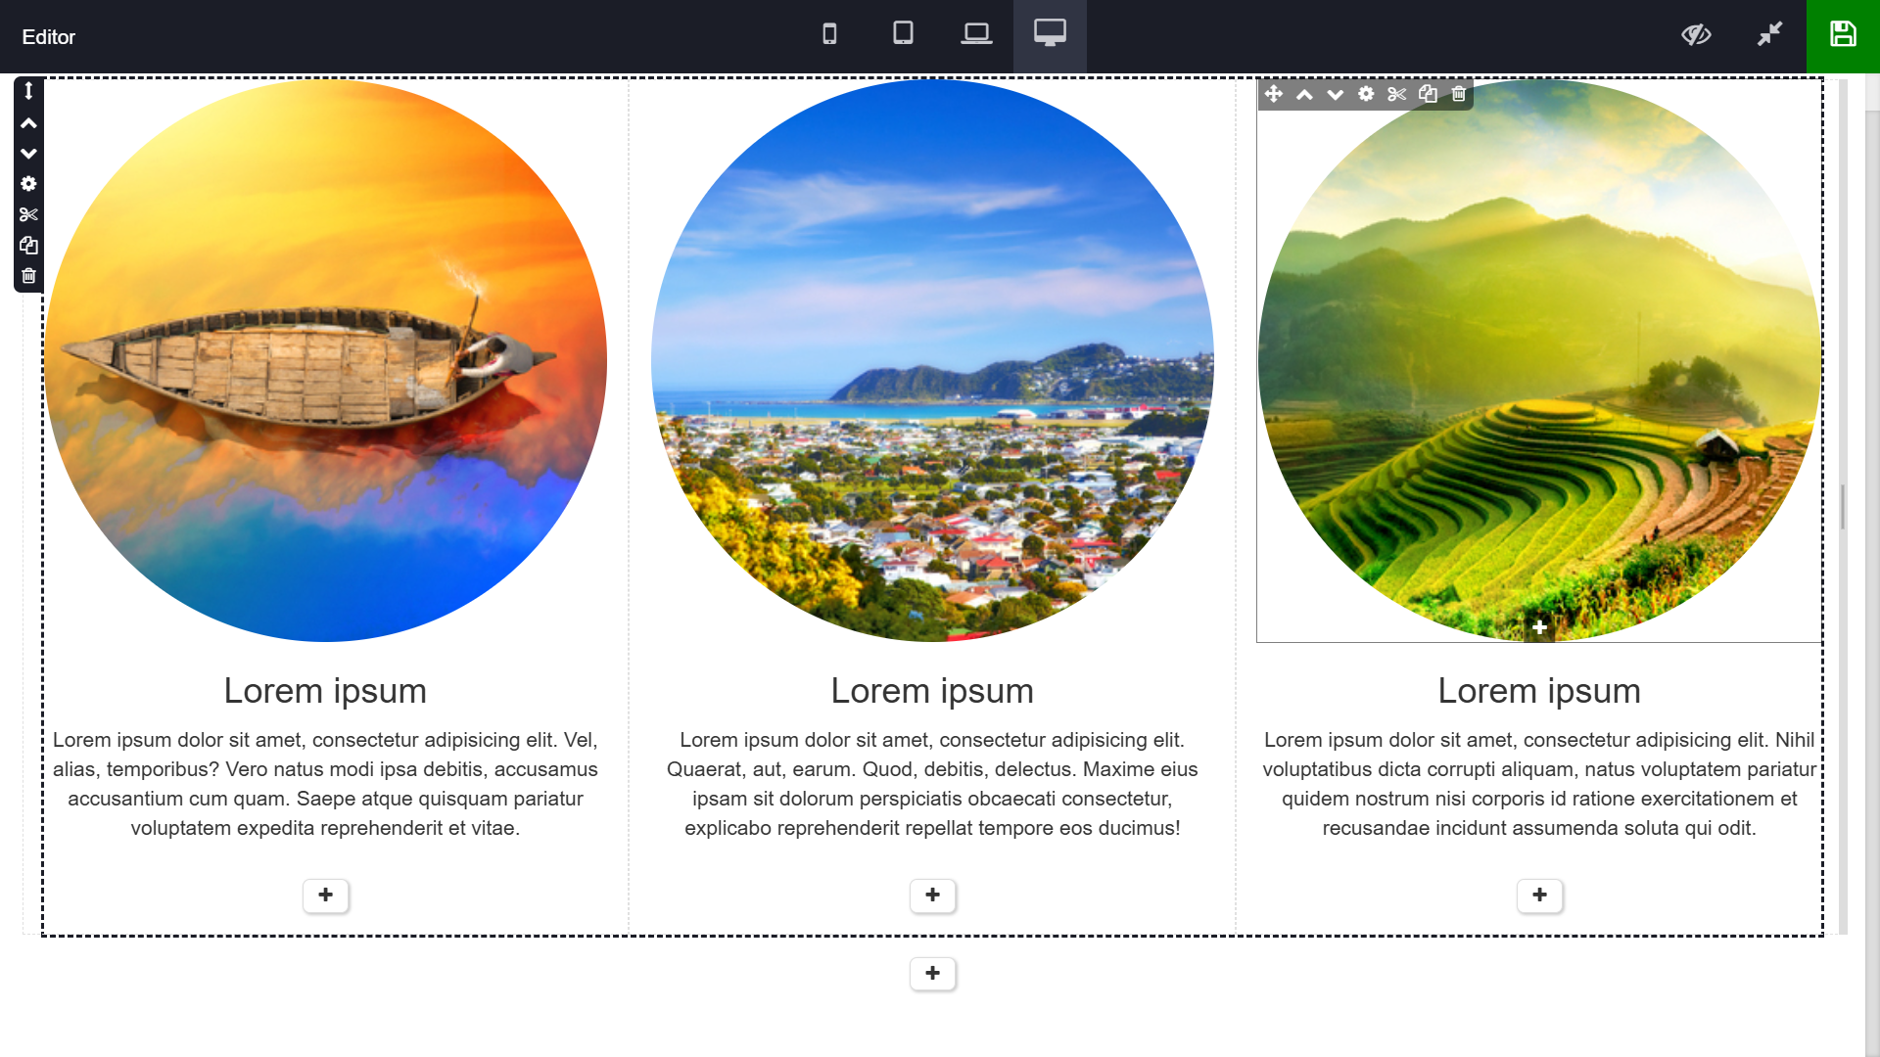Click the green save button

(x=1843, y=35)
